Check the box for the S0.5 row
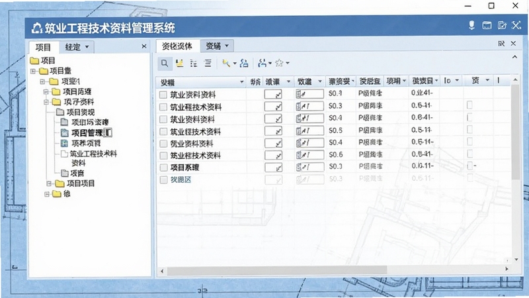 point(163,131)
